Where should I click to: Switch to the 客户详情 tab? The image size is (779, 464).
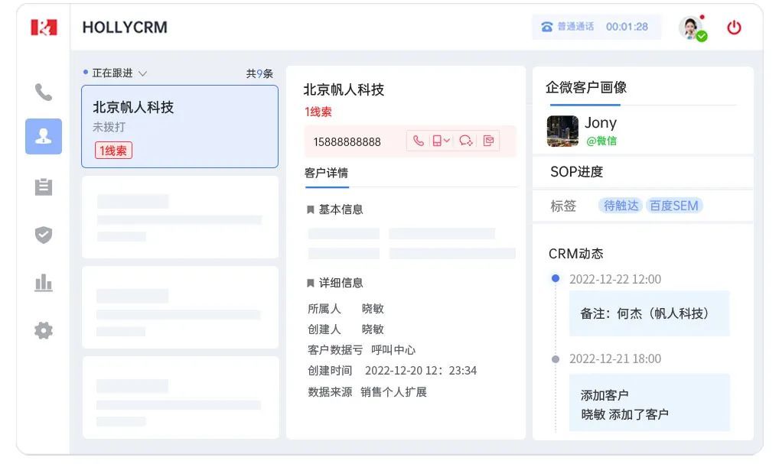click(326, 174)
